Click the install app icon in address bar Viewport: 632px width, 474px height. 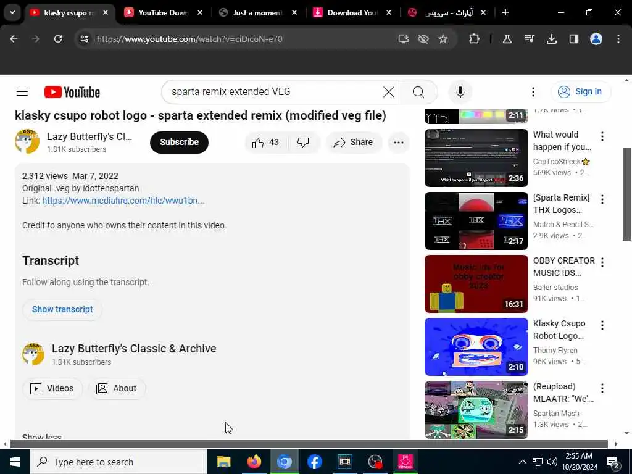403,39
